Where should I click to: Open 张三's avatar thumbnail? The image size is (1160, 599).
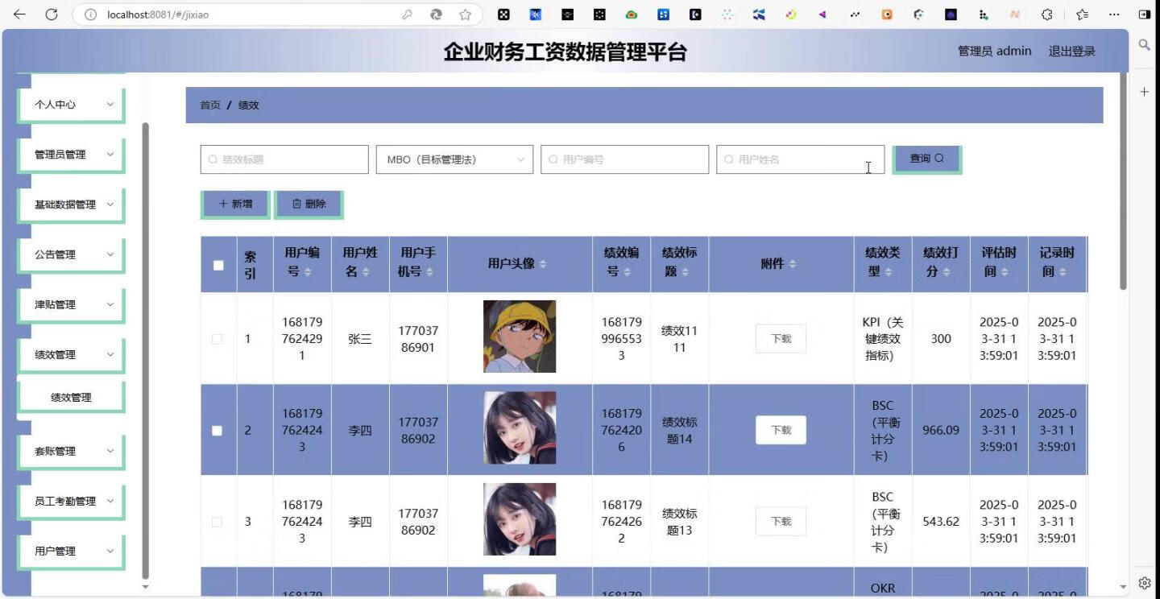[520, 337]
